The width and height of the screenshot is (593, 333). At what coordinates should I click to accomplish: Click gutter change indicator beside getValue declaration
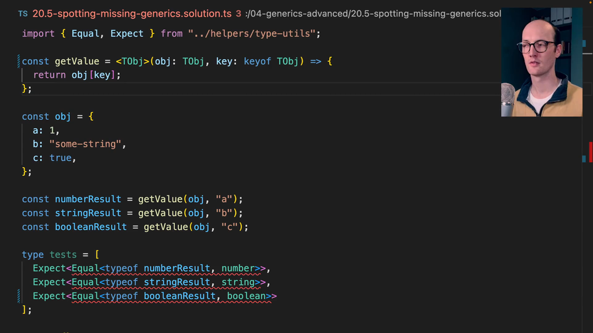coord(20,61)
